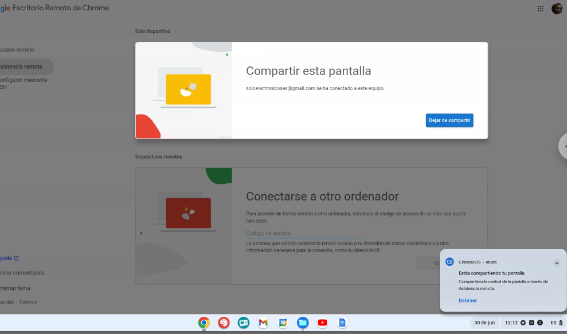Click the Dejar de compartir button
Image resolution: width=567 pixels, height=334 pixels.
coord(449,120)
